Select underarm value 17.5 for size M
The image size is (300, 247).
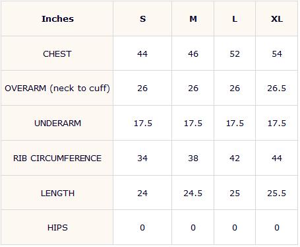point(193,123)
